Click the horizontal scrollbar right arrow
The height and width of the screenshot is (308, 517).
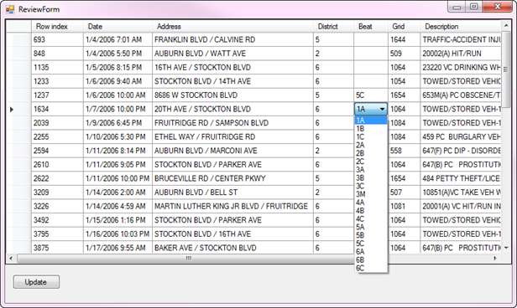pos(495,259)
